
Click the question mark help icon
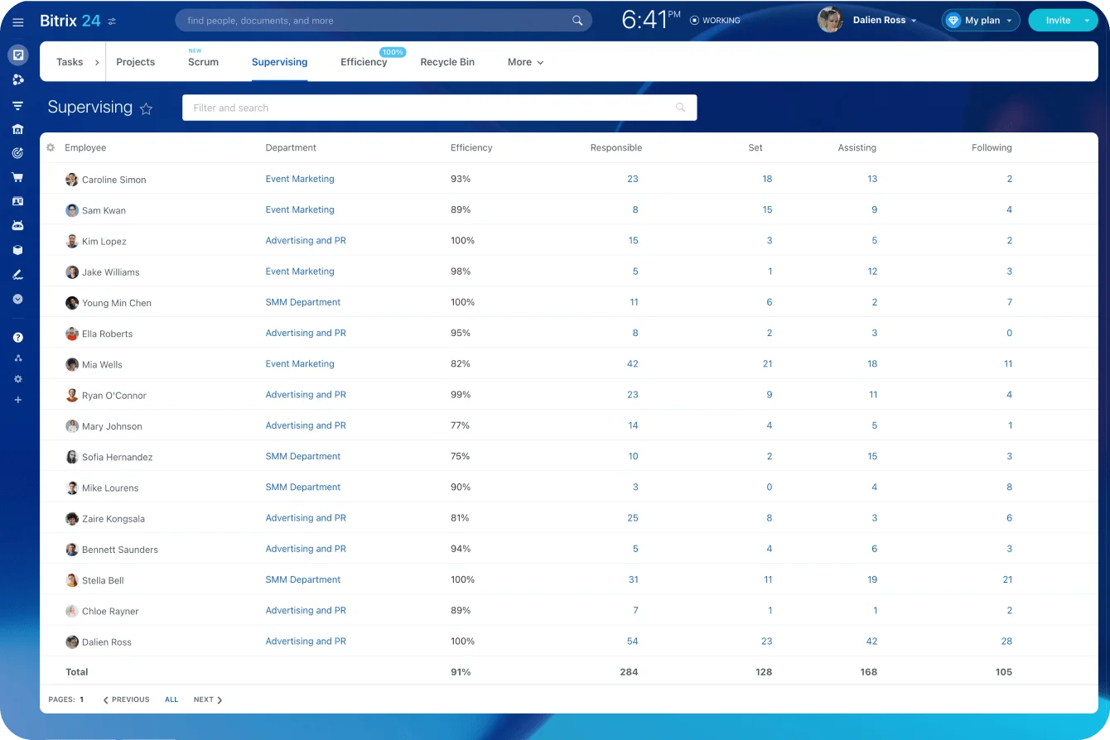18,338
